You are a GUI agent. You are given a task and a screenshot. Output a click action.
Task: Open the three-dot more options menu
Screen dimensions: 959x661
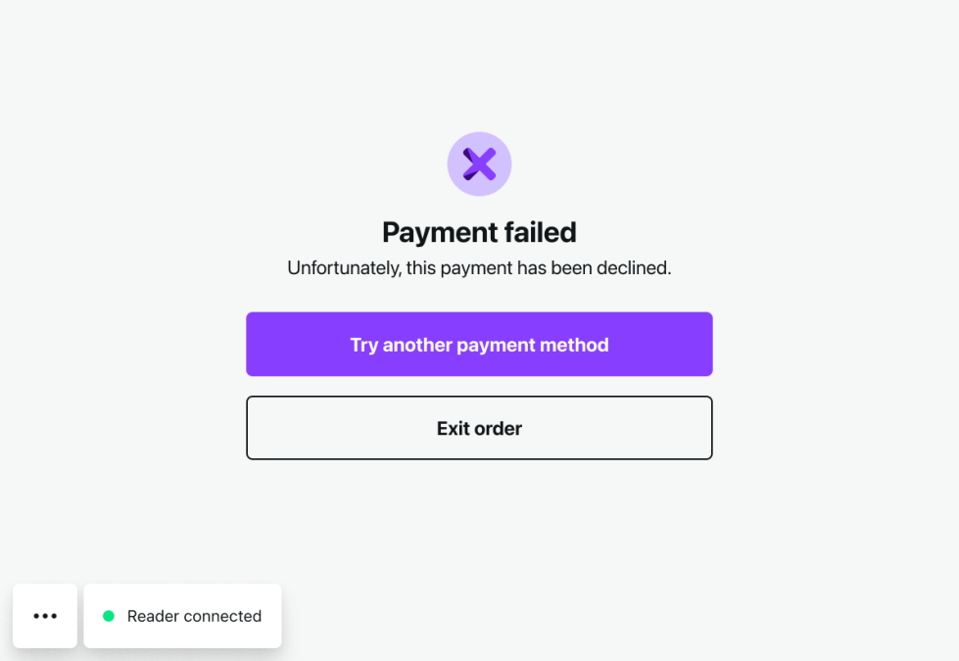45,616
